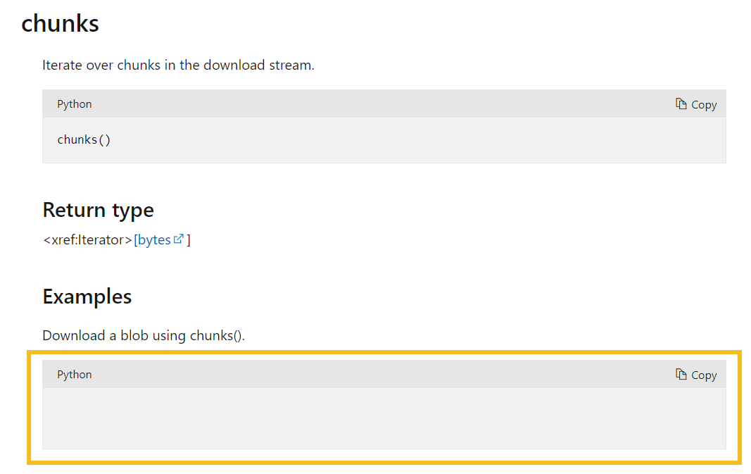Viewport: 751px width, 474px height.
Task: Click the Return type heading
Action: [x=98, y=211]
